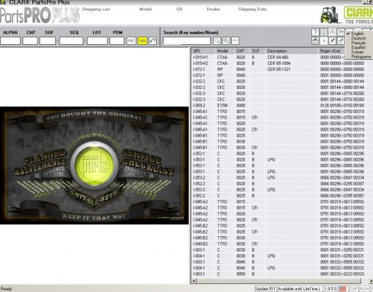Select the I-032-2 CKC 0020 row
373x292 pixels.
(281, 81)
